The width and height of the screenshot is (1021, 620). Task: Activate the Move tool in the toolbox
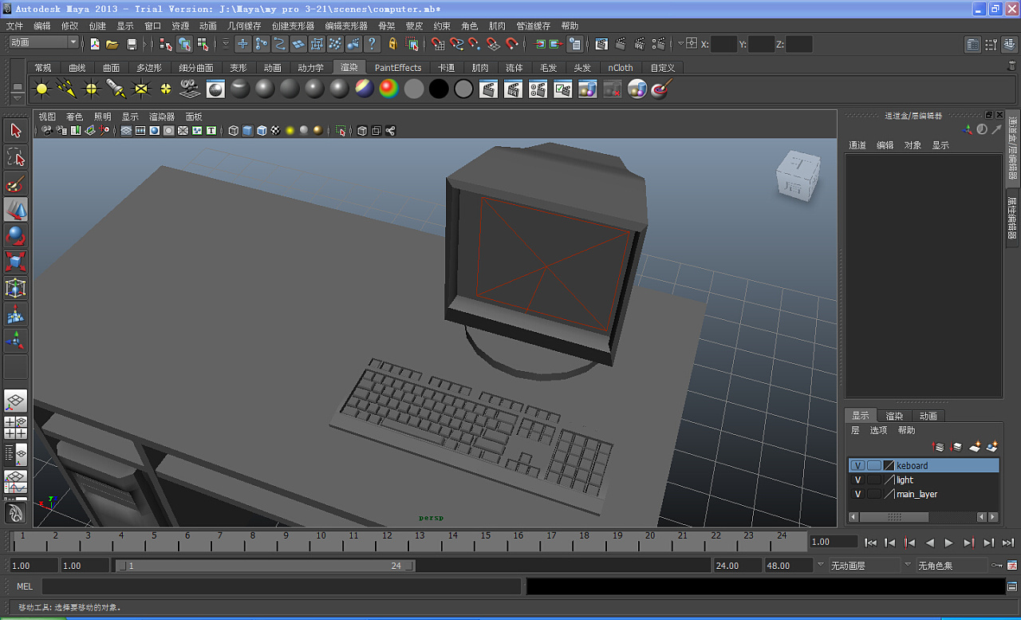click(16, 210)
